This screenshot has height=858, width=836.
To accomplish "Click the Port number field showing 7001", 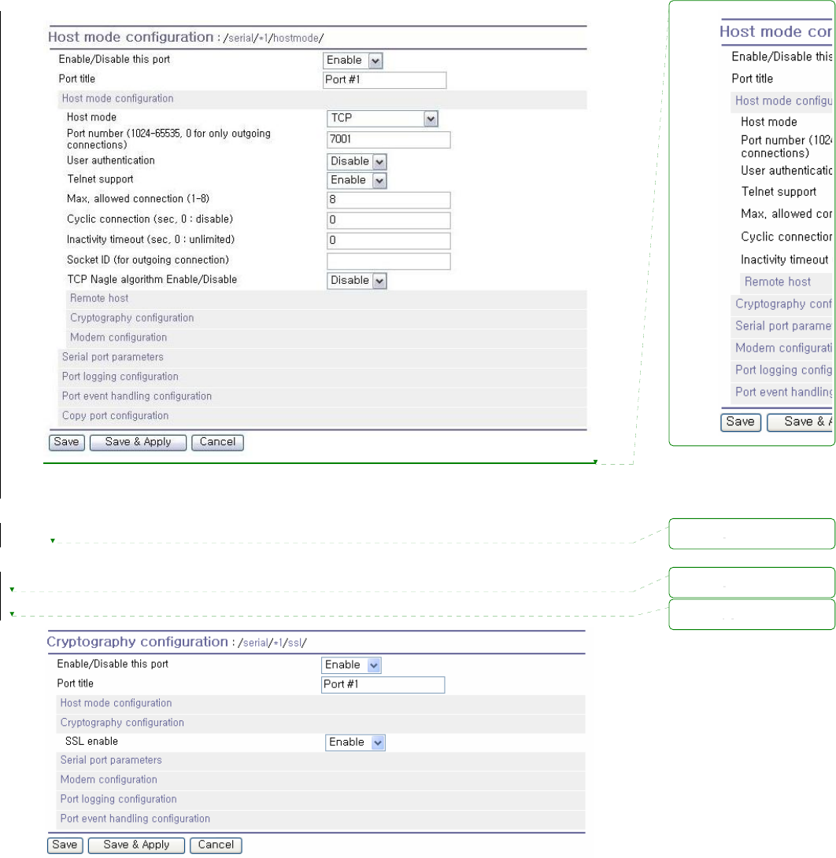I will click(x=388, y=139).
